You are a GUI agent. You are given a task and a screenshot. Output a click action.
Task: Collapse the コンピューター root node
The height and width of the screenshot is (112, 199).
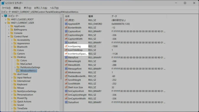[2, 16]
